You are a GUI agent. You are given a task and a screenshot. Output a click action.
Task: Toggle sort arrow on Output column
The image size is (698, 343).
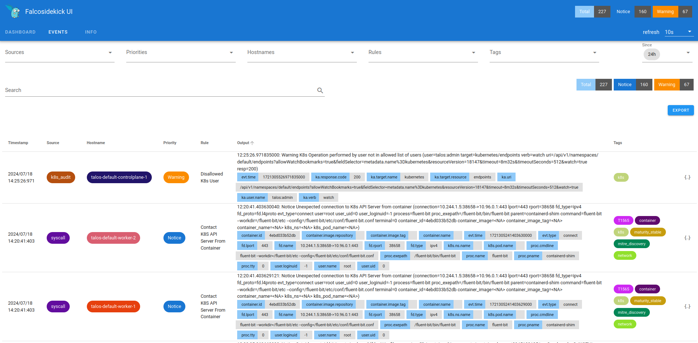(252, 143)
